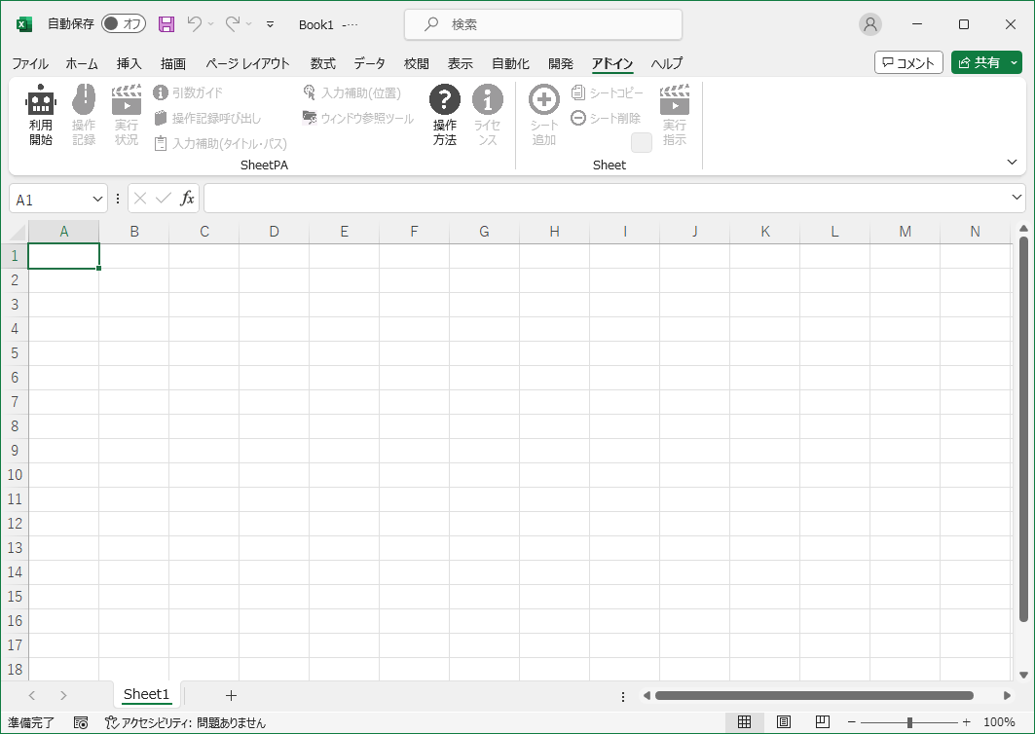
Task: Click the コメント button
Action: click(908, 62)
